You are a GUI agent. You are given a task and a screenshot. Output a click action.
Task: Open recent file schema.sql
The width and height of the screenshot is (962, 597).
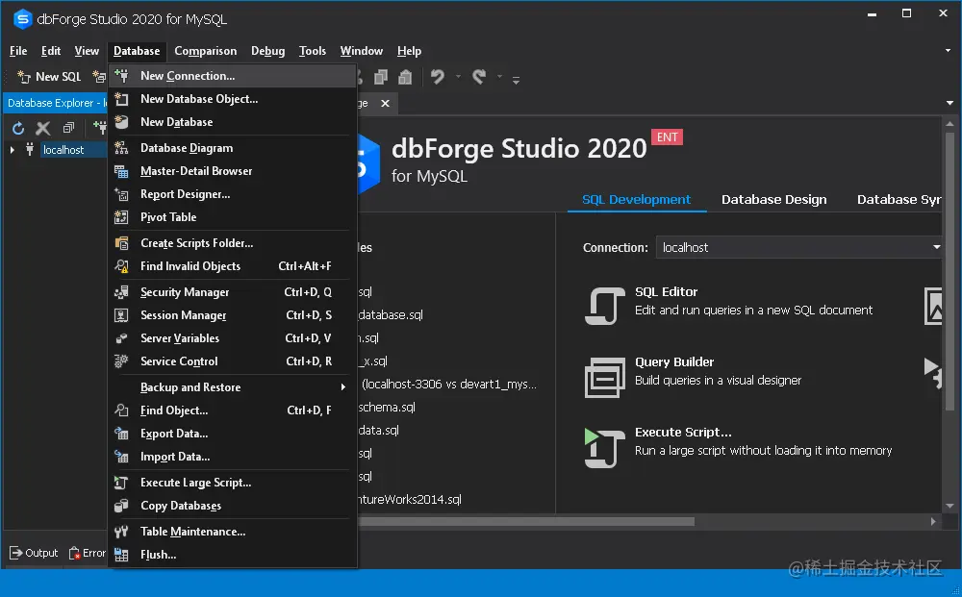387,407
